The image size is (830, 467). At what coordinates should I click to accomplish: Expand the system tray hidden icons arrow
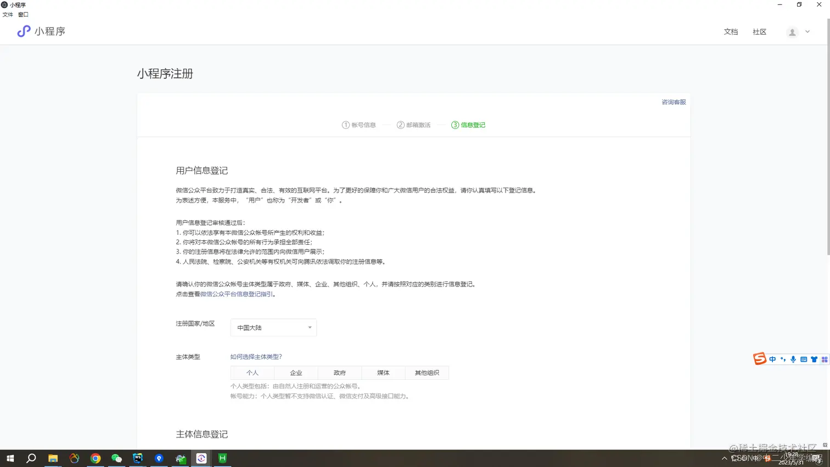point(724,458)
